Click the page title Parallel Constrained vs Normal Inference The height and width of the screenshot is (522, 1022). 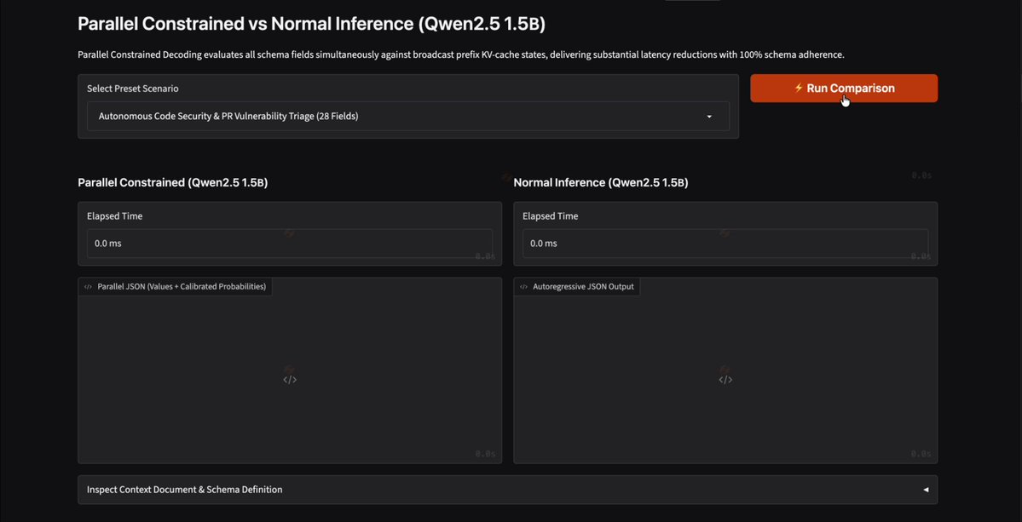pyautogui.click(x=312, y=24)
